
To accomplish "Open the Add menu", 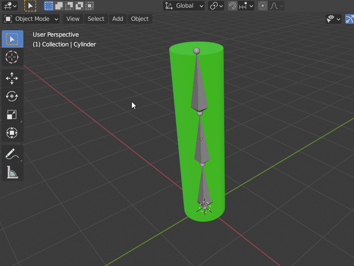I will pyautogui.click(x=117, y=19).
